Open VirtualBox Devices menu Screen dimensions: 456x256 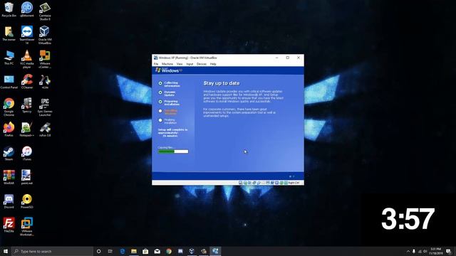(x=202, y=64)
